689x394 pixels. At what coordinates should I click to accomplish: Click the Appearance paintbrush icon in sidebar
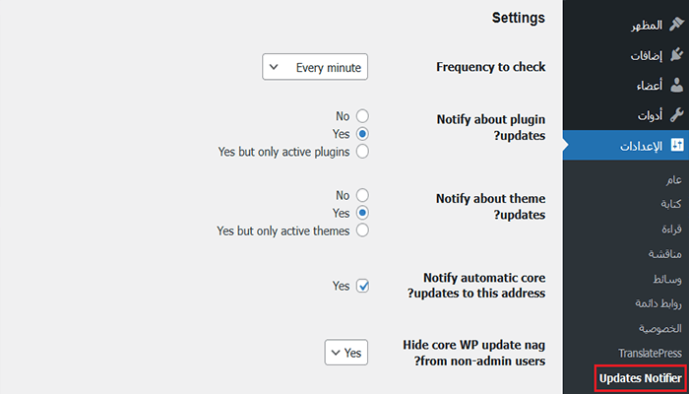[x=676, y=24]
